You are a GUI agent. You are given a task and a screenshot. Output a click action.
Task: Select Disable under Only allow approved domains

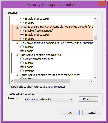tap(22, 47)
